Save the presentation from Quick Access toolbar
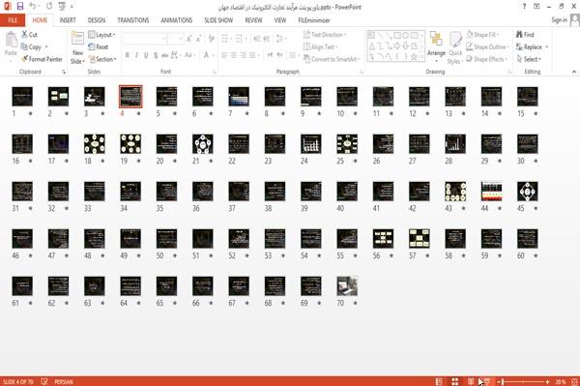 tap(20, 7)
